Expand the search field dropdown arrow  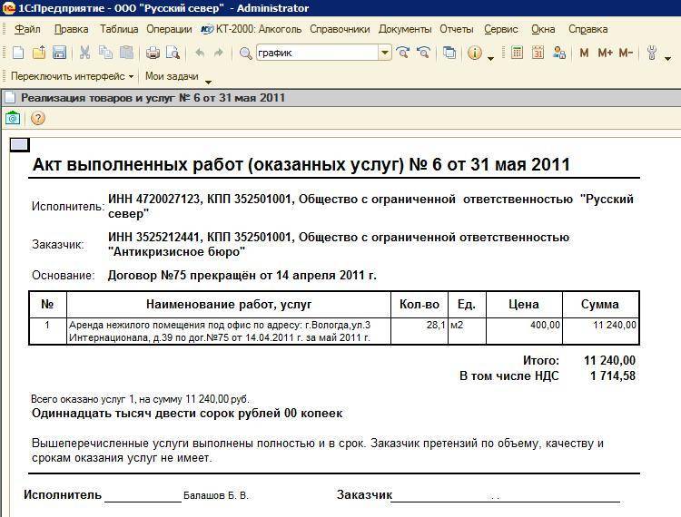pyautogui.click(x=385, y=54)
